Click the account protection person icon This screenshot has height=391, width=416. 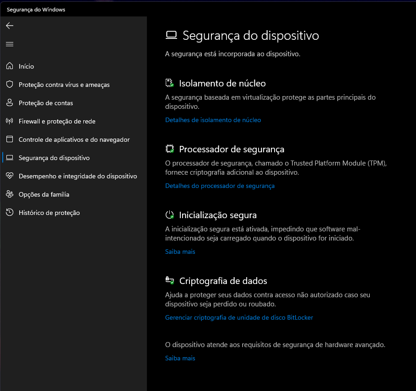(x=10, y=102)
